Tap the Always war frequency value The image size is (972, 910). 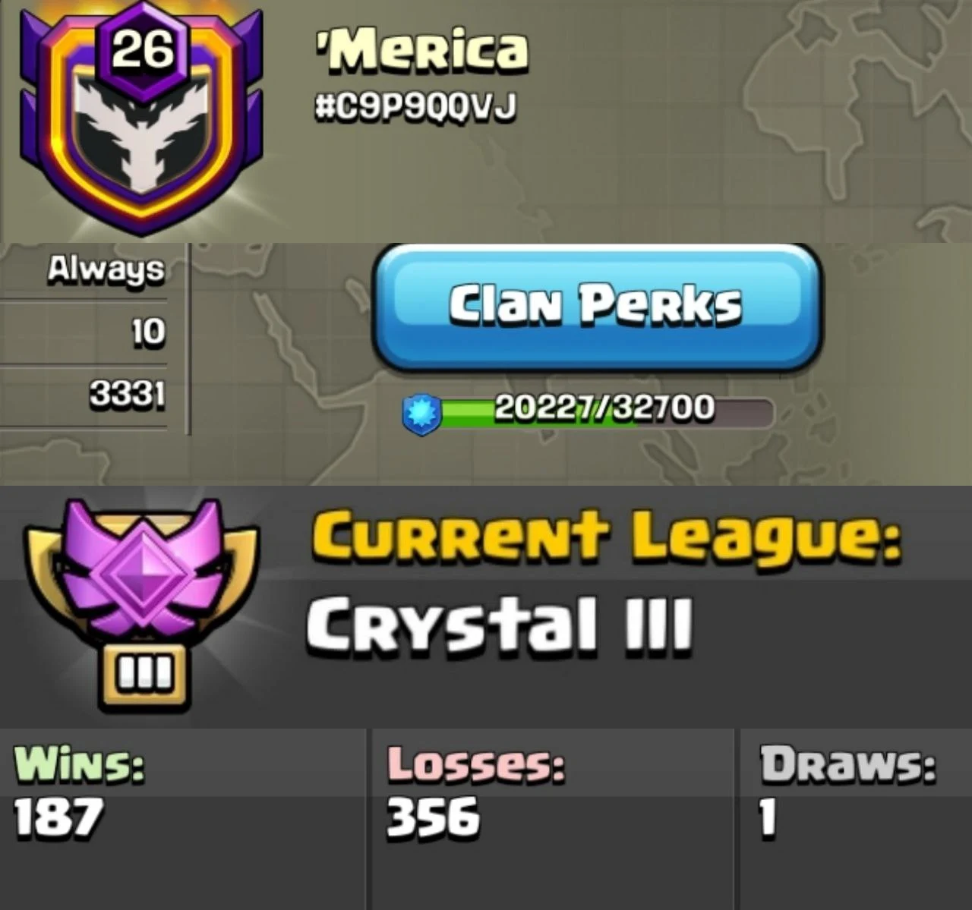tap(106, 271)
